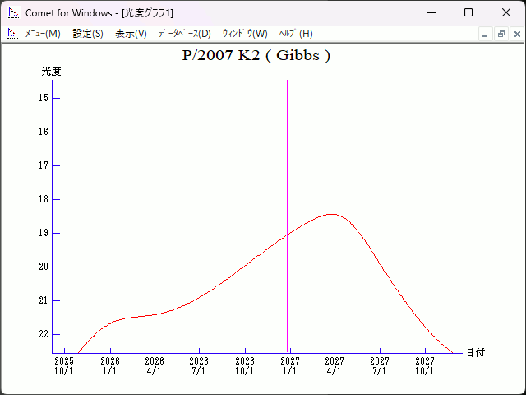This screenshot has width=526, height=395.
Task: Click the P/2007 K2 ( Gibbs ) title
Action: pyautogui.click(x=256, y=56)
